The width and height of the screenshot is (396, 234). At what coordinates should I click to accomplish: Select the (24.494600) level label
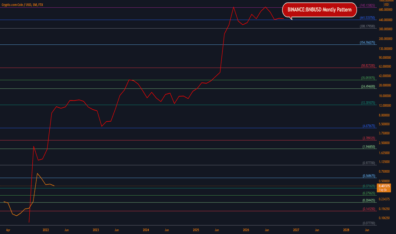[x=368, y=86]
